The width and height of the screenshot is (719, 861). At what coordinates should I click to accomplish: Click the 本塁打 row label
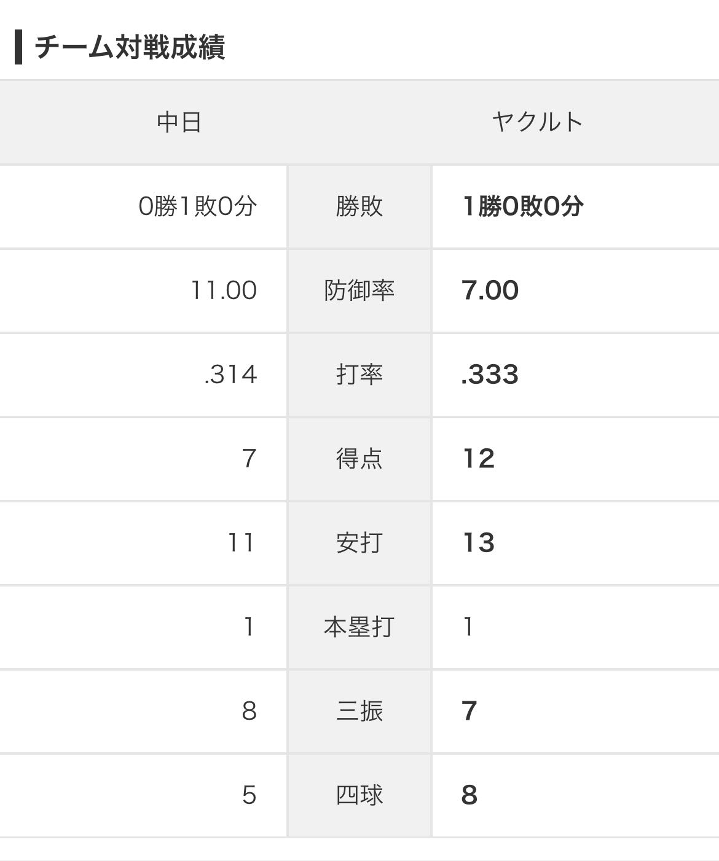pos(359,627)
